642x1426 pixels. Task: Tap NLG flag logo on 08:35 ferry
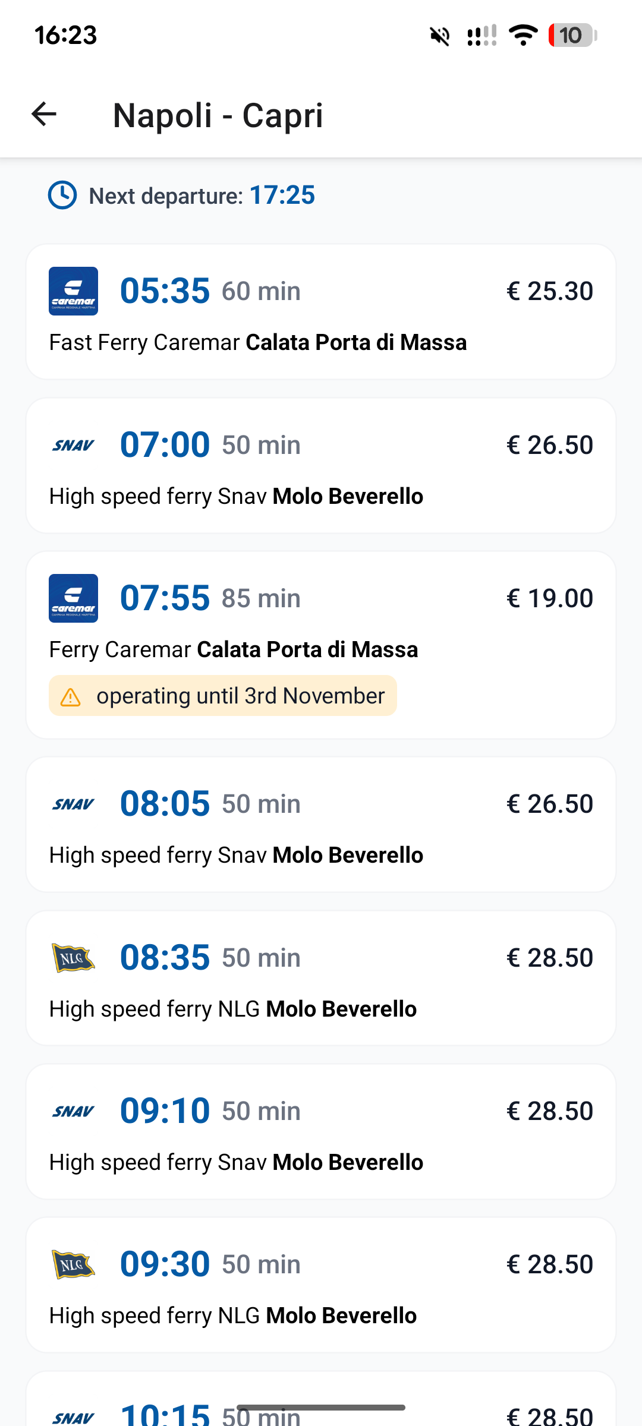click(73, 958)
